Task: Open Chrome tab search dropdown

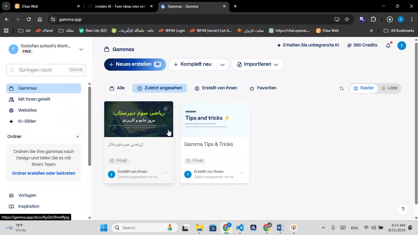Action: [6, 6]
